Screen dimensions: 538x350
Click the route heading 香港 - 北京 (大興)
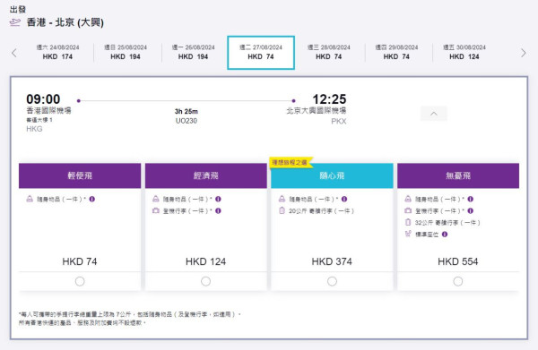[65, 22]
